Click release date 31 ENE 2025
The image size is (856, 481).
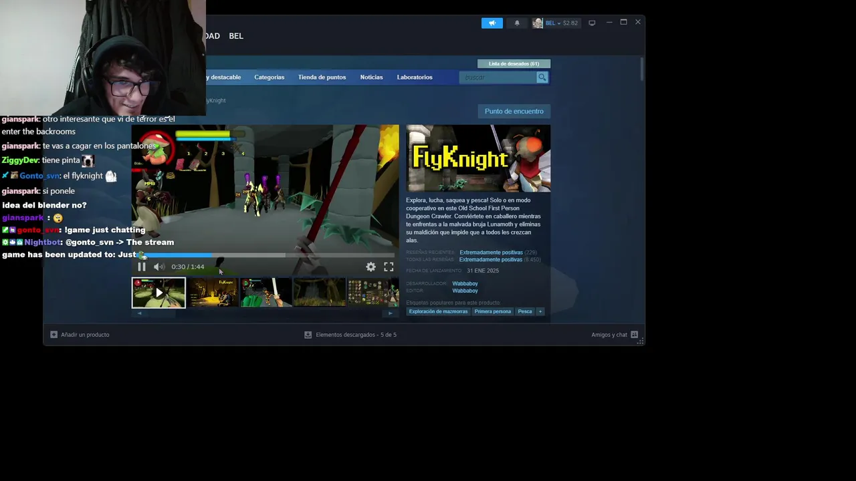(x=483, y=271)
